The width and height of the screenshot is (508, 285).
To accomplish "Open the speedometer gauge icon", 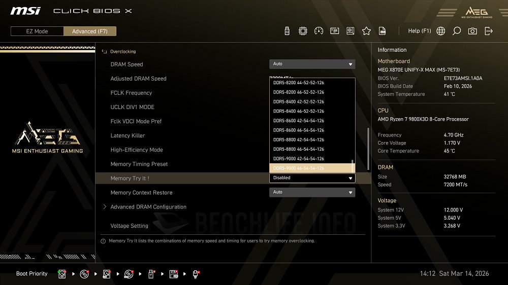I will coord(319,31).
